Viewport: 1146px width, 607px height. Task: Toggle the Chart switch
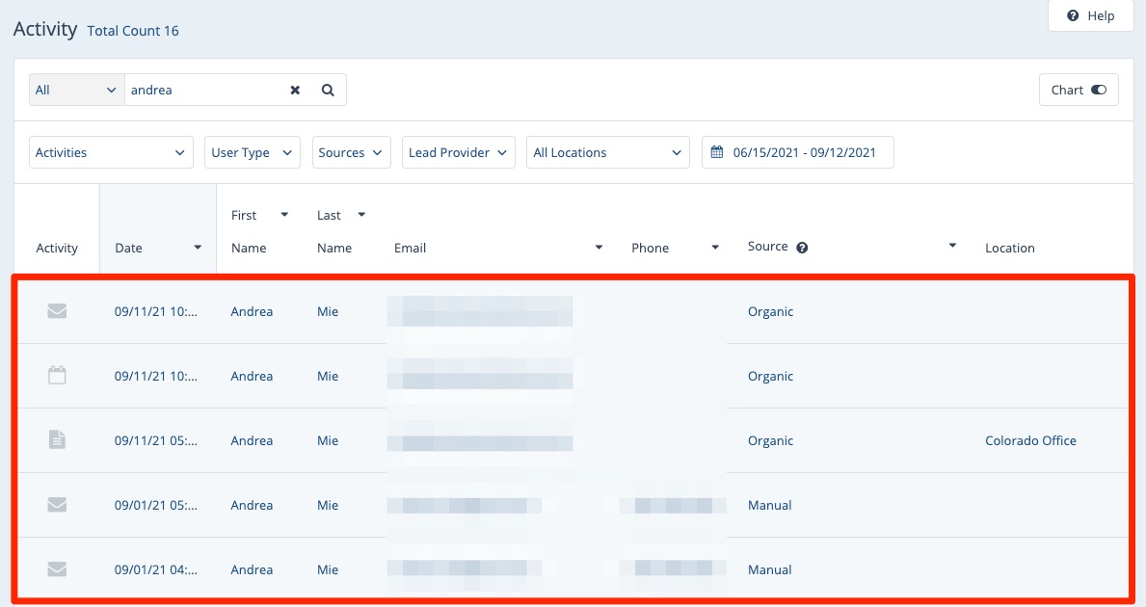point(1098,90)
